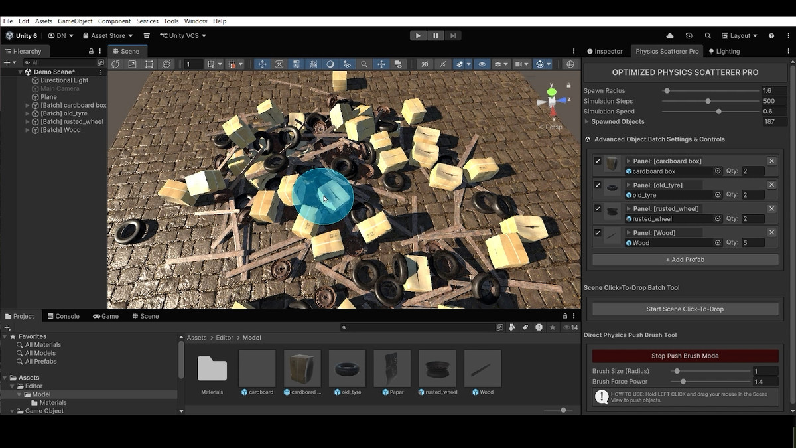Expand the [Batch] cardboard box hierarchy item

[x=27, y=106]
